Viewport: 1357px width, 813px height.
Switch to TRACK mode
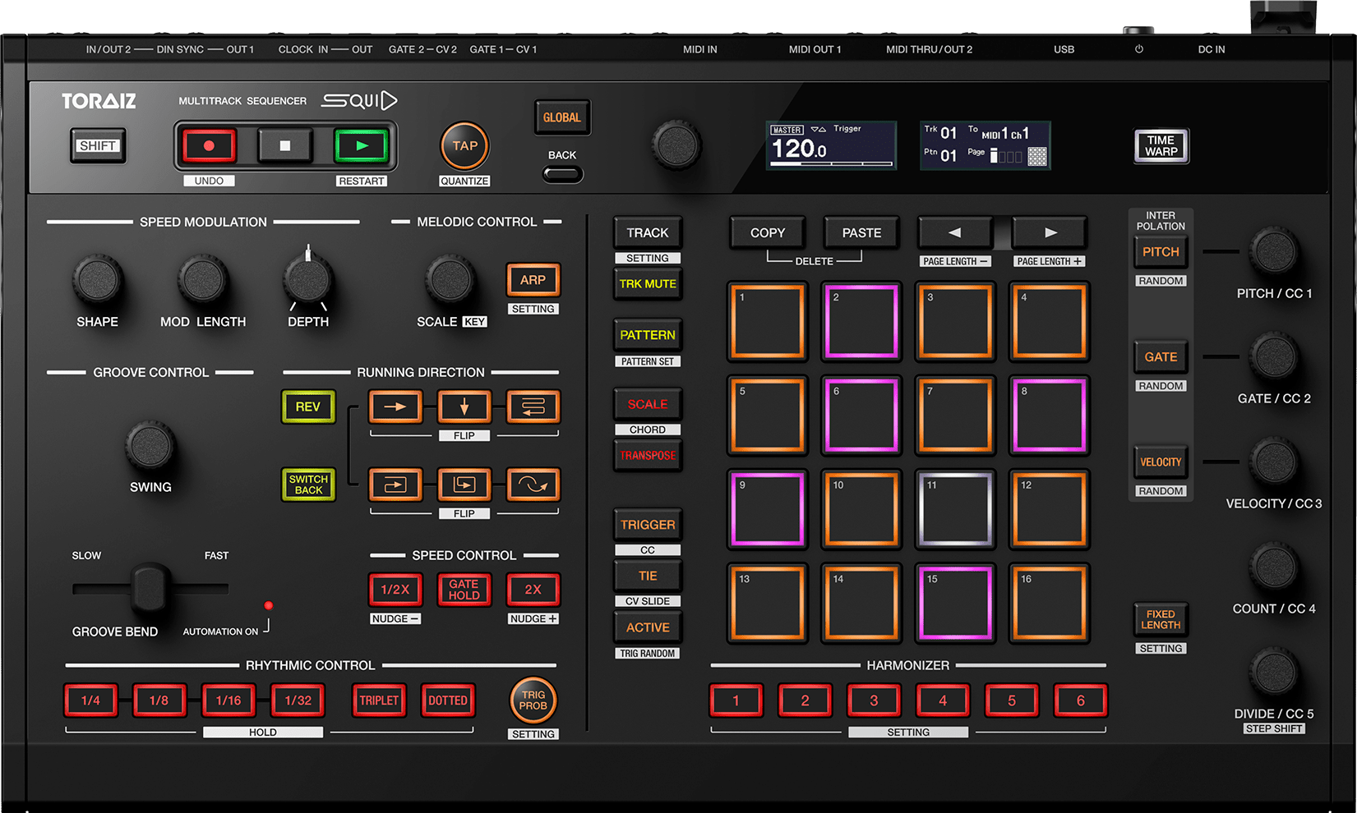pos(648,233)
